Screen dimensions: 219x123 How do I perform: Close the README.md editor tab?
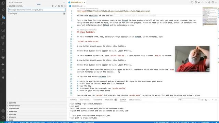click(x=85, y=2)
